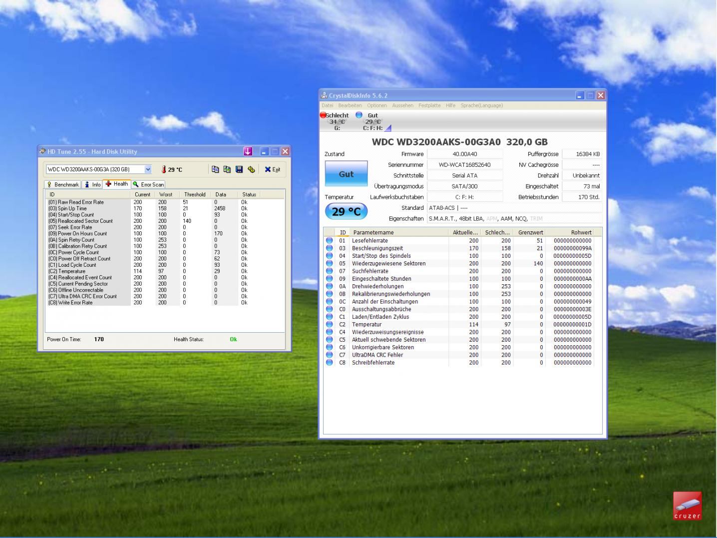This screenshot has width=717, height=538.
Task: Open the drive selection dropdown in HD Tune
Action: click(x=148, y=169)
